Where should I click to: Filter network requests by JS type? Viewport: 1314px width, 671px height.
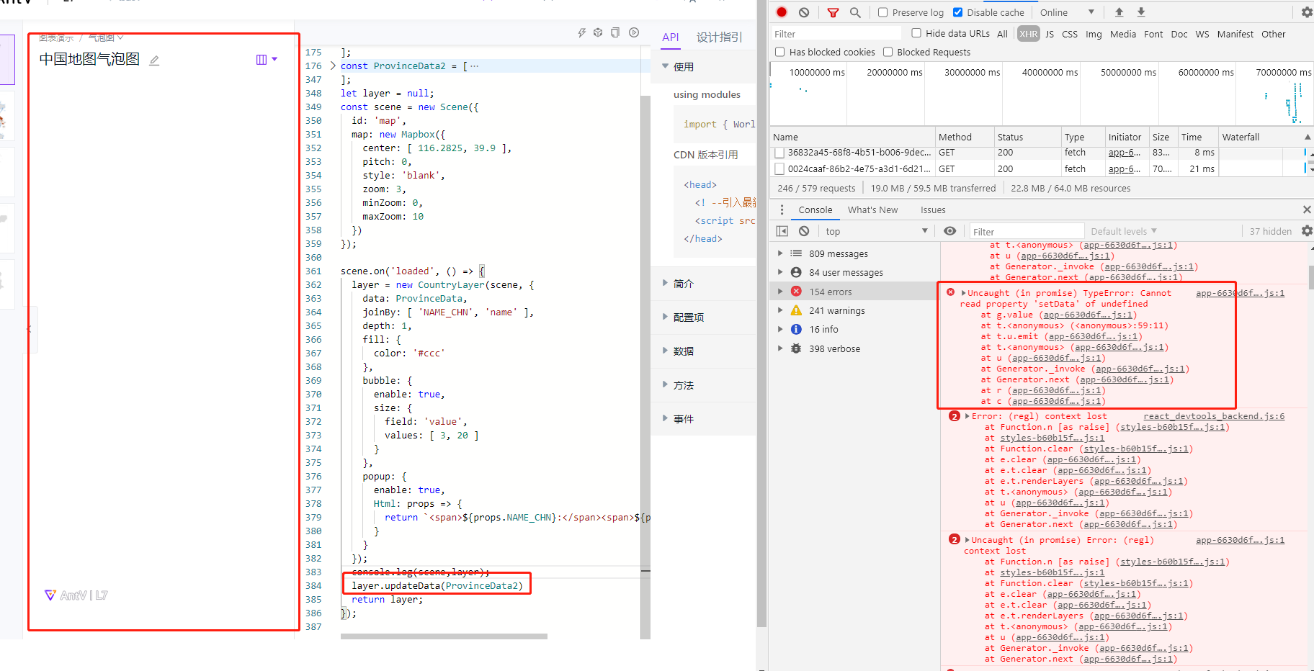[1050, 34]
